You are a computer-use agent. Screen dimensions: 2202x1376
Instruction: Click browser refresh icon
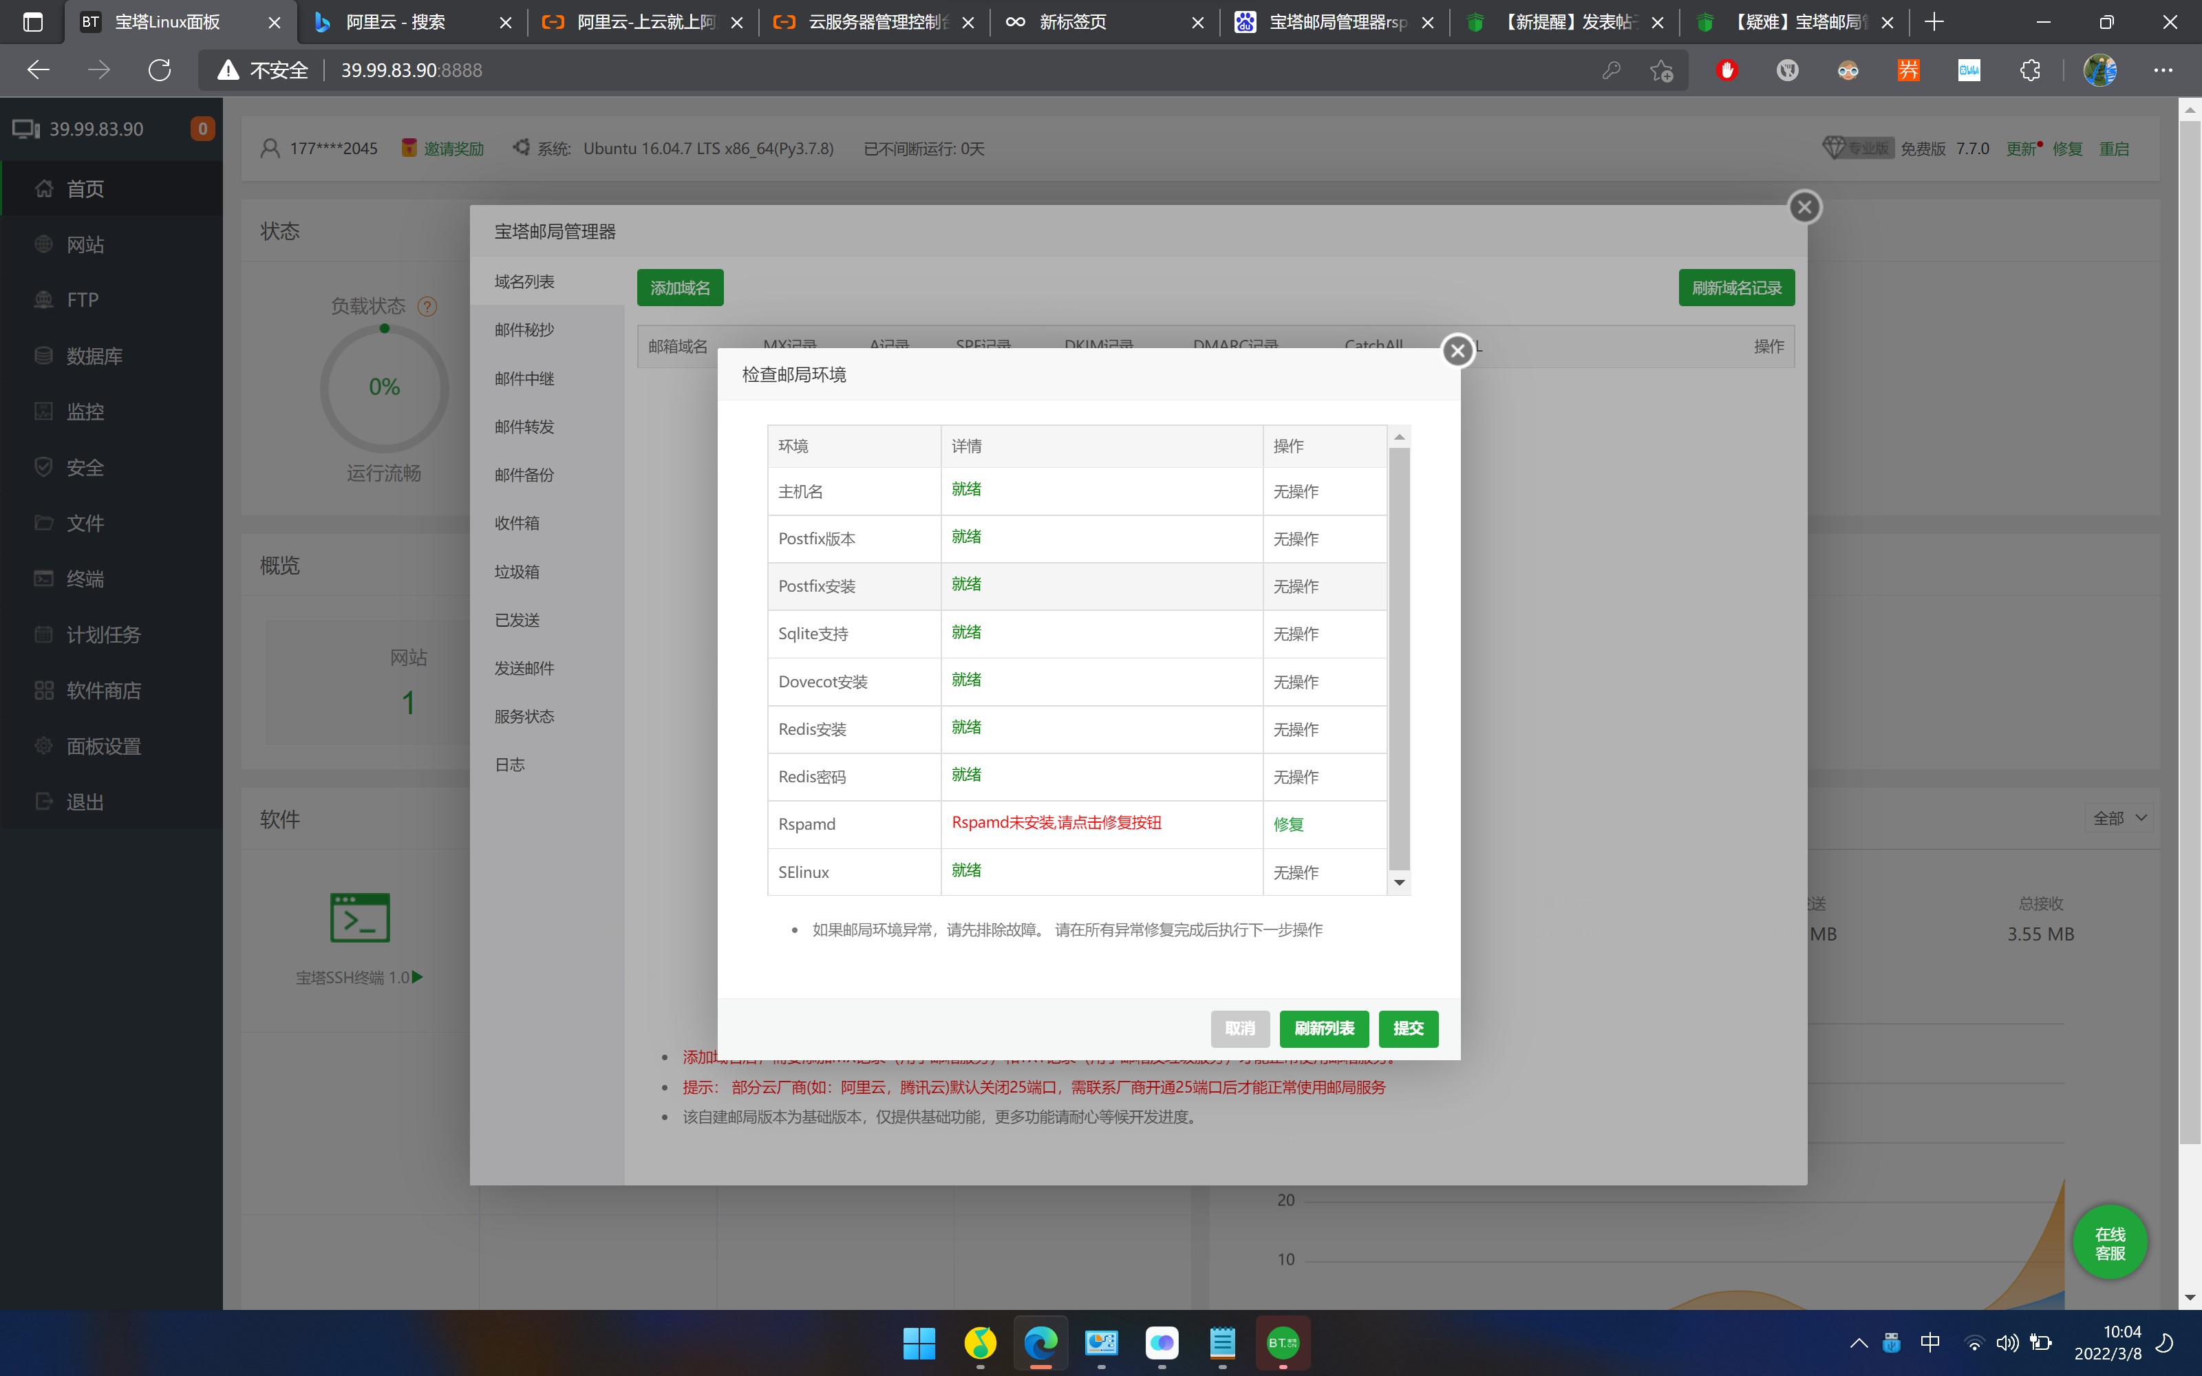pyautogui.click(x=159, y=70)
